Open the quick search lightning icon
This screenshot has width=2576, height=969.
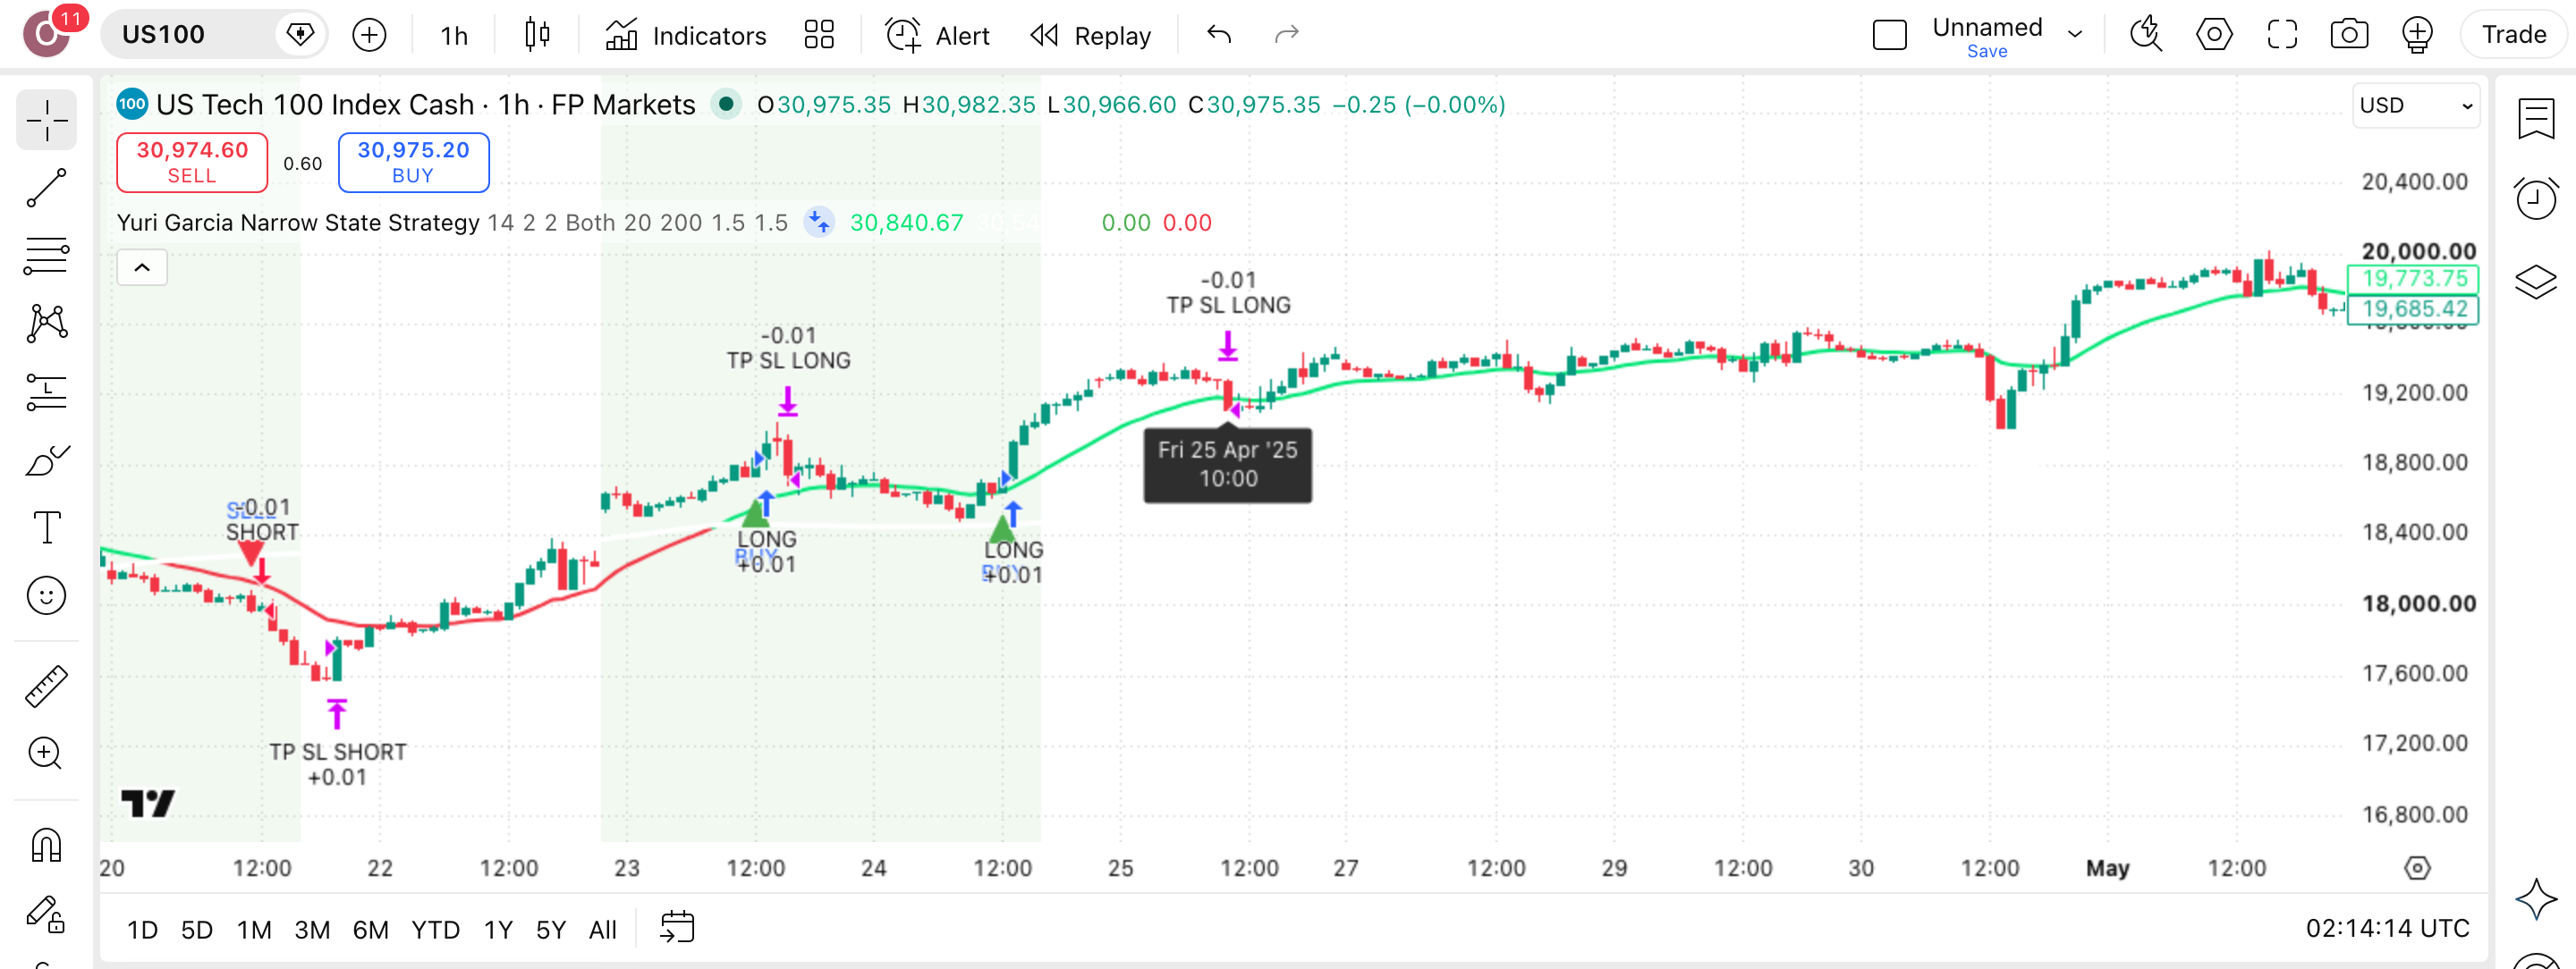[2146, 35]
